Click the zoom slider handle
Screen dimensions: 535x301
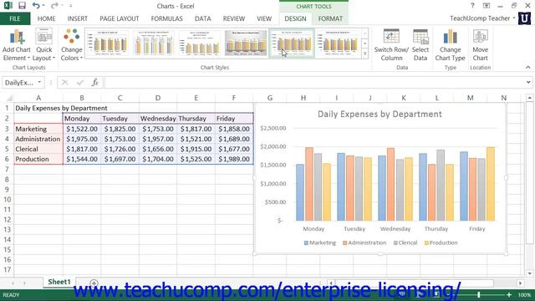(x=479, y=295)
